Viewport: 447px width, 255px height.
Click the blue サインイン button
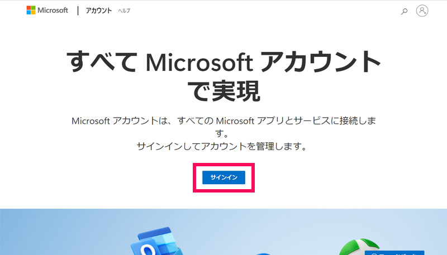(224, 177)
